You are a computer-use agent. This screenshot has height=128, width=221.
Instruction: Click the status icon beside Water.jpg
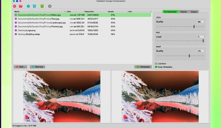(x=16, y=15)
